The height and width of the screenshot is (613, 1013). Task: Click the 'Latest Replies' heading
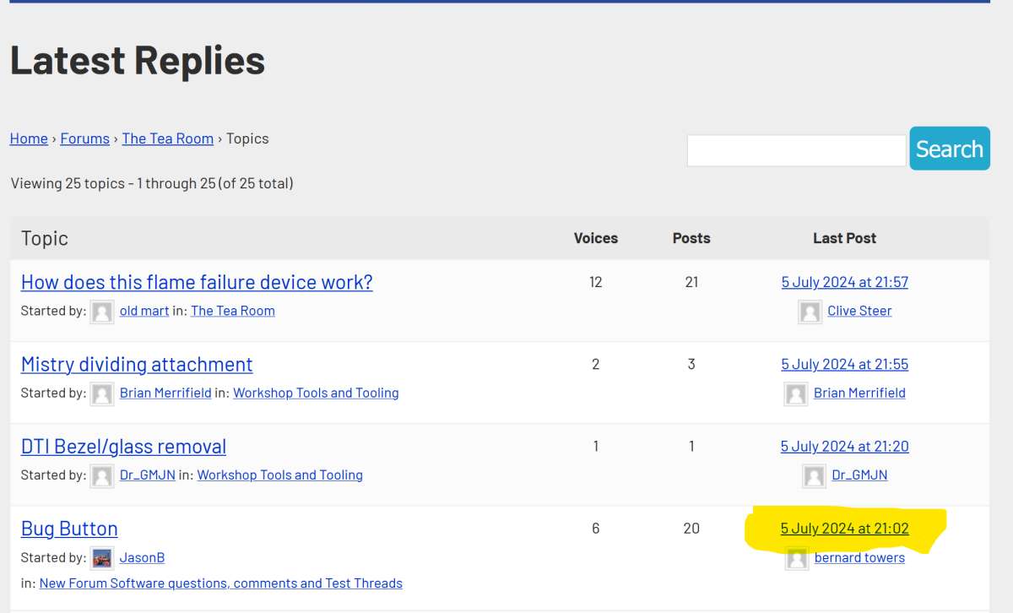(138, 61)
